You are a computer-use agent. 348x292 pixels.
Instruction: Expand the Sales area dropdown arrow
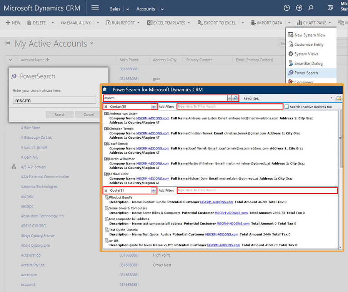click(128, 9)
